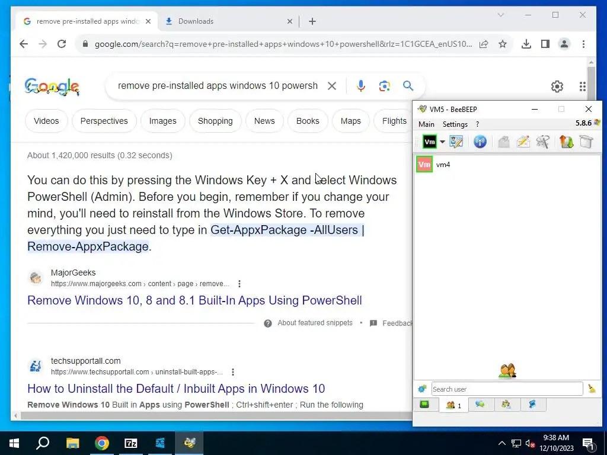Go back in Chrome
The width and height of the screenshot is (607, 455).
point(24,44)
